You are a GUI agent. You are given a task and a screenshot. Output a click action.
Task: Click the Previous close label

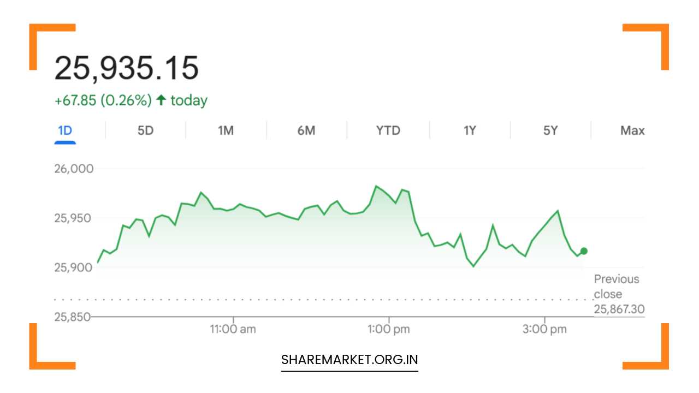point(616,287)
